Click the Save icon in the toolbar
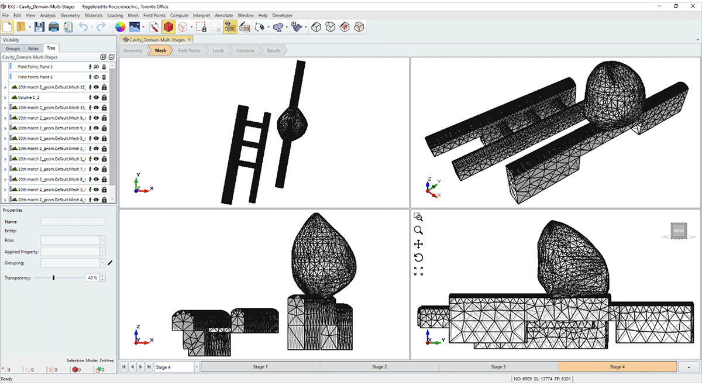 [39, 27]
